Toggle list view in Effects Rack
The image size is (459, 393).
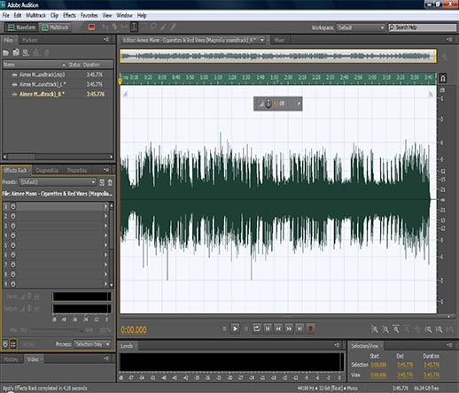(13, 344)
